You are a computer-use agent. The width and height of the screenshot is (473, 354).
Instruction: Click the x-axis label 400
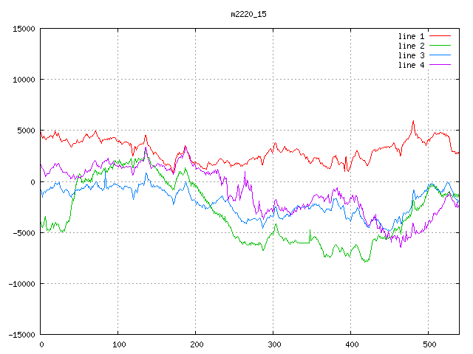tap(352, 344)
